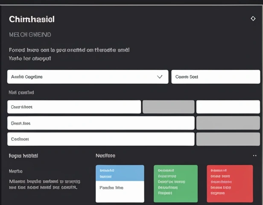Click the Nedfore section heading
Screen dimensions: 263x205
pyautogui.click(x=105, y=156)
